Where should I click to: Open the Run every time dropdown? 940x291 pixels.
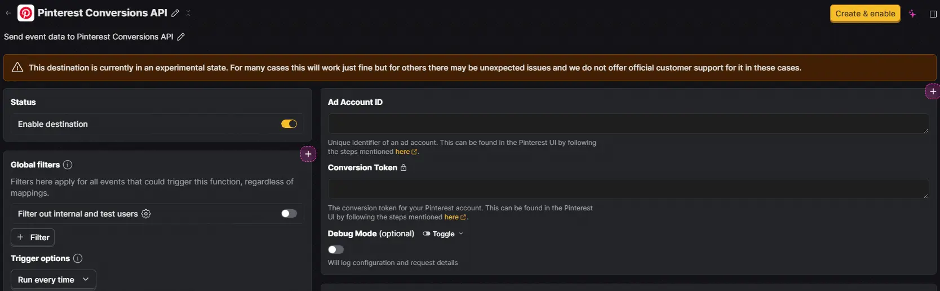[x=54, y=280]
